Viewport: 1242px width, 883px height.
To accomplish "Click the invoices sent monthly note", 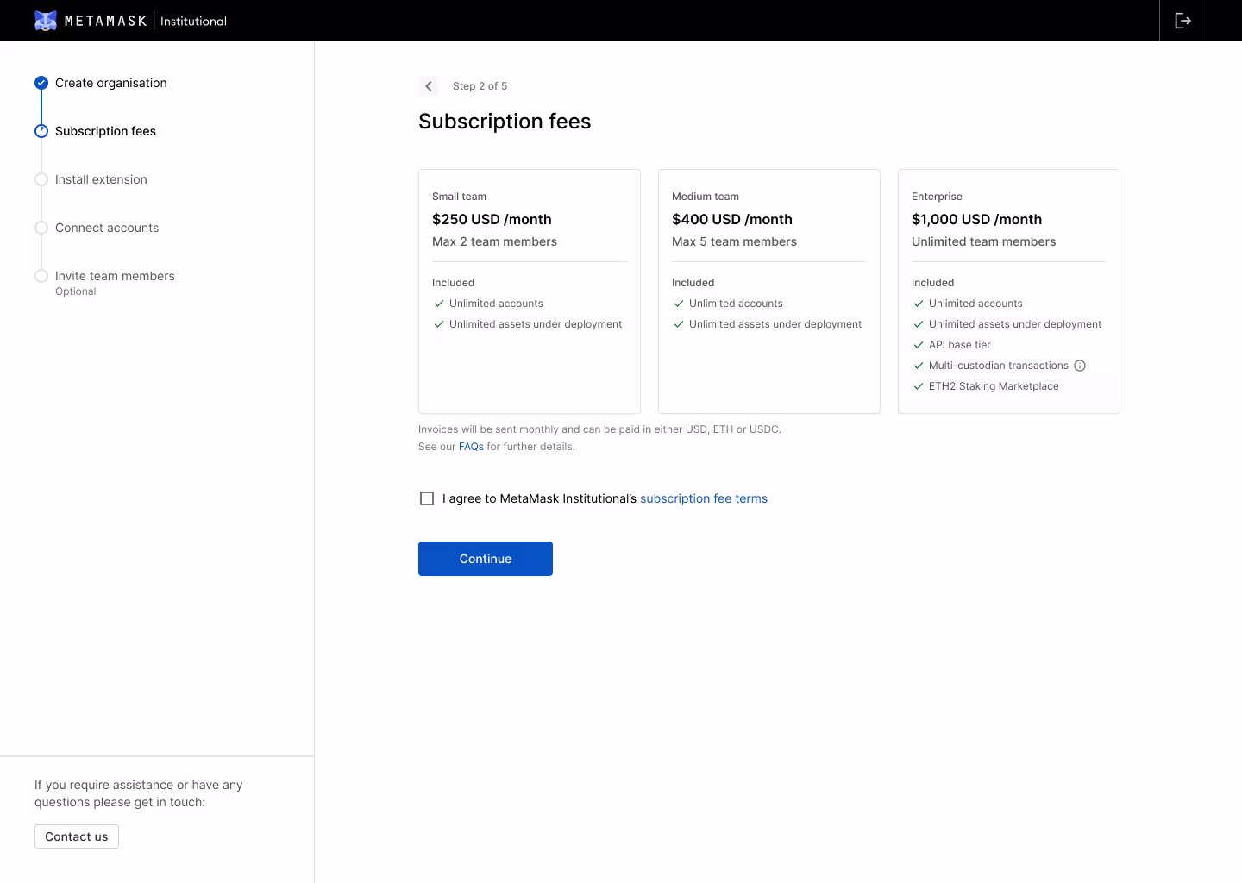I will point(599,429).
